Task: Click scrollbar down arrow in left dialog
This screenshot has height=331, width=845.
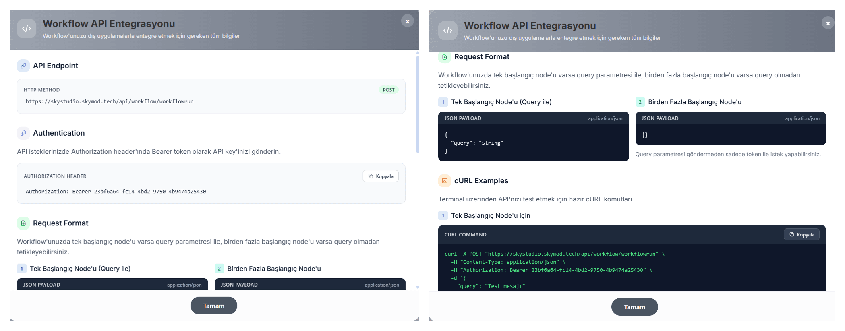Action: [x=417, y=288]
